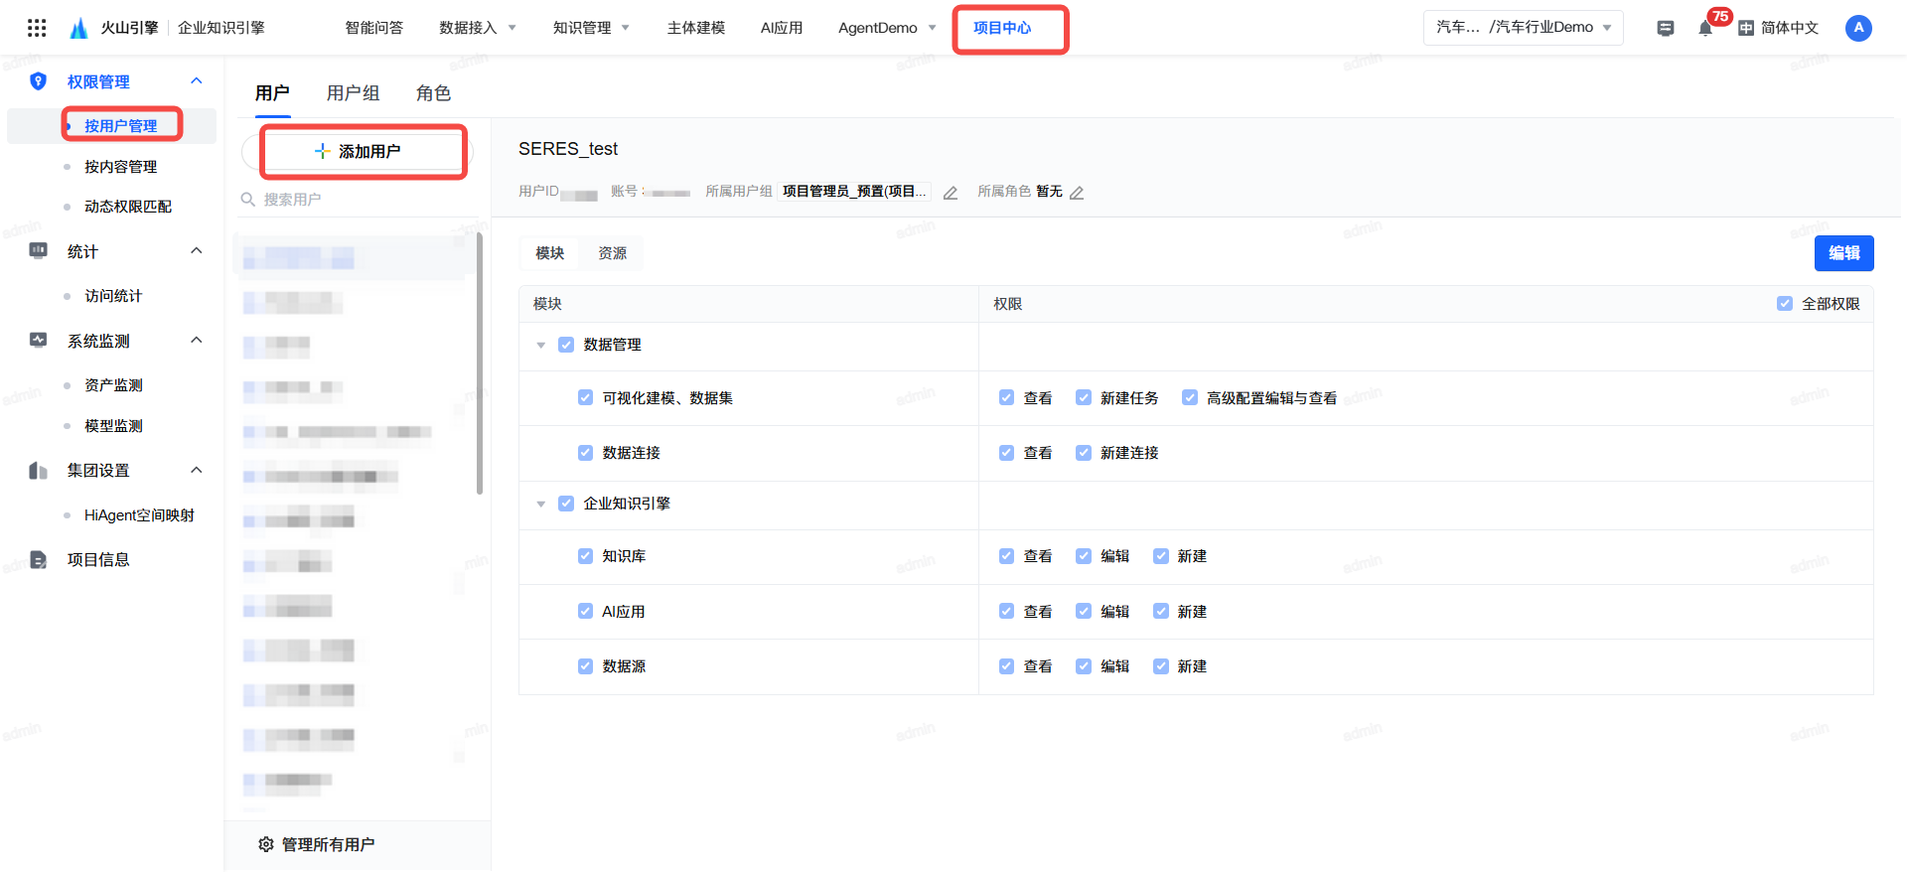
Task: Click the gear icon for managing all users
Action: click(266, 844)
